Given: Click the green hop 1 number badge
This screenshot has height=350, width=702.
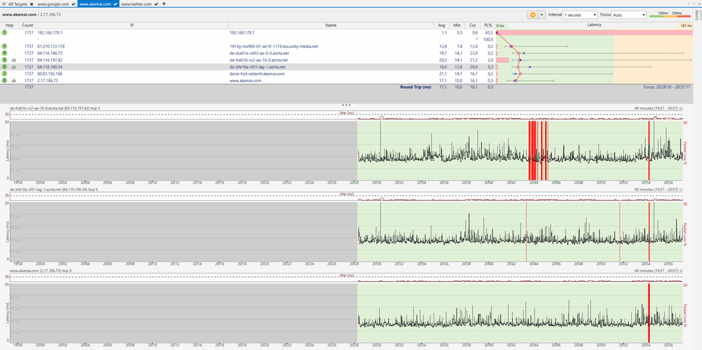Looking at the screenshot, I should coord(5,32).
